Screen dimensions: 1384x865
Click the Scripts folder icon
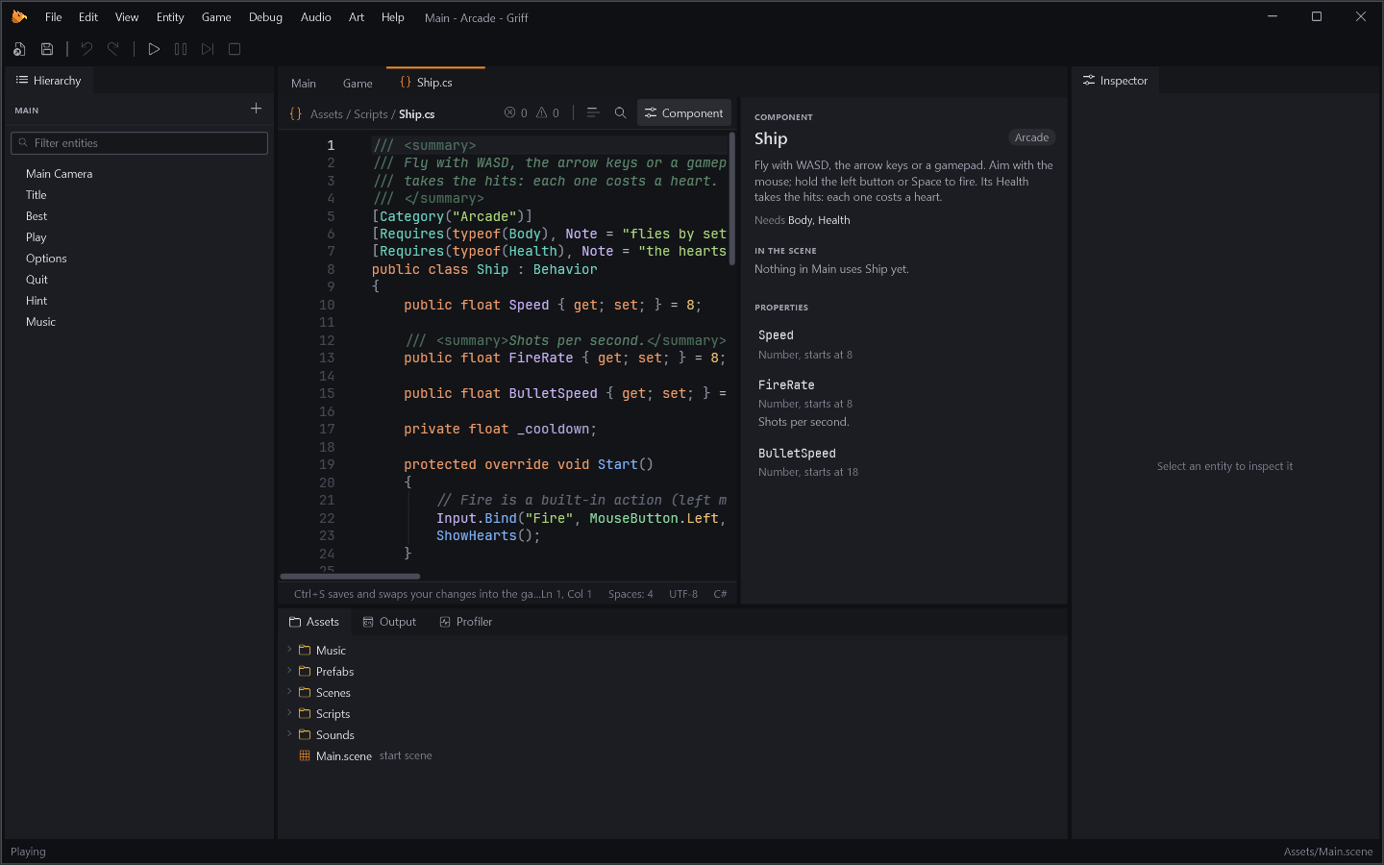[305, 714]
